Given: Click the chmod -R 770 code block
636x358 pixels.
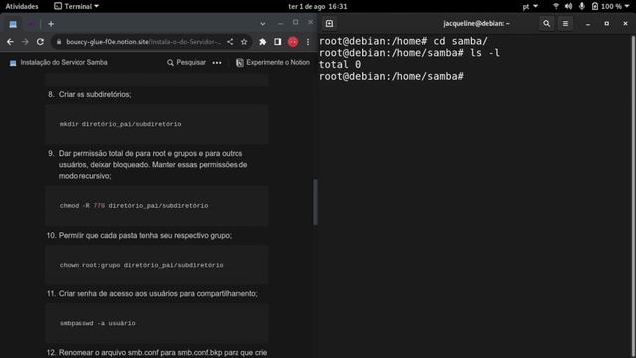Looking at the screenshot, I should pyautogui.click(x=157, y=206).
